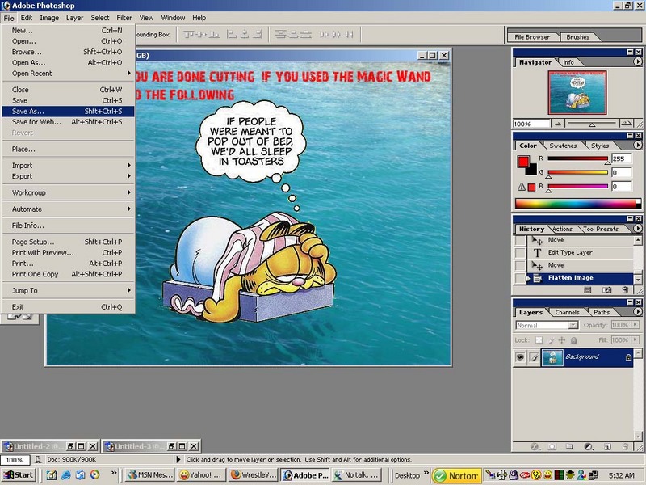Click the Windows Start button
Screen dimensions: 646x485
pos(19,475)
